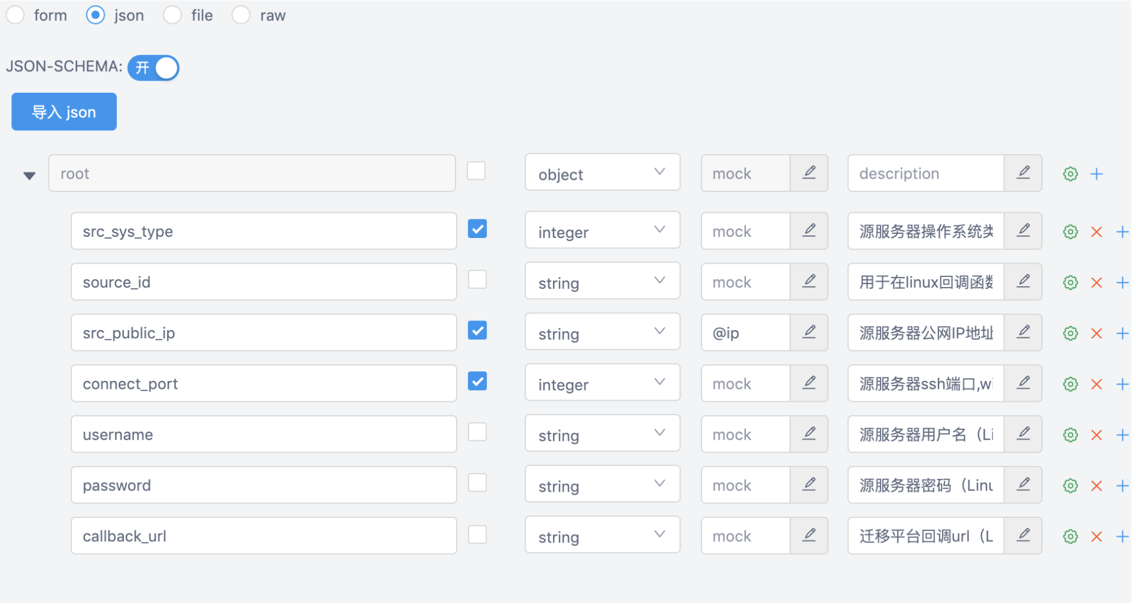Viewport: 1136px width, 604px height.
Task: Click the 导入 json button
Action: click(64, 112)
